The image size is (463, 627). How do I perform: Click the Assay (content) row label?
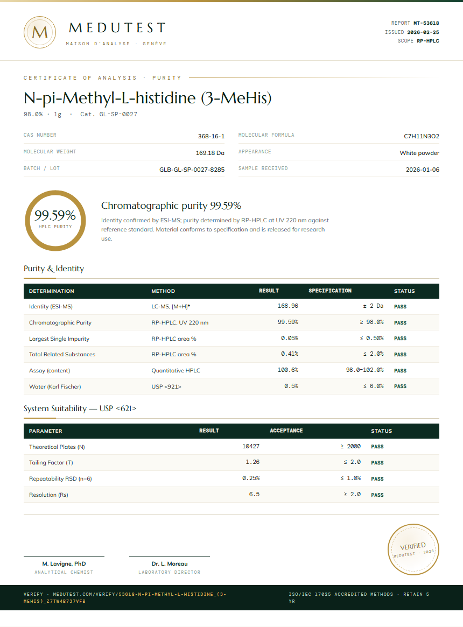[49, 371]
